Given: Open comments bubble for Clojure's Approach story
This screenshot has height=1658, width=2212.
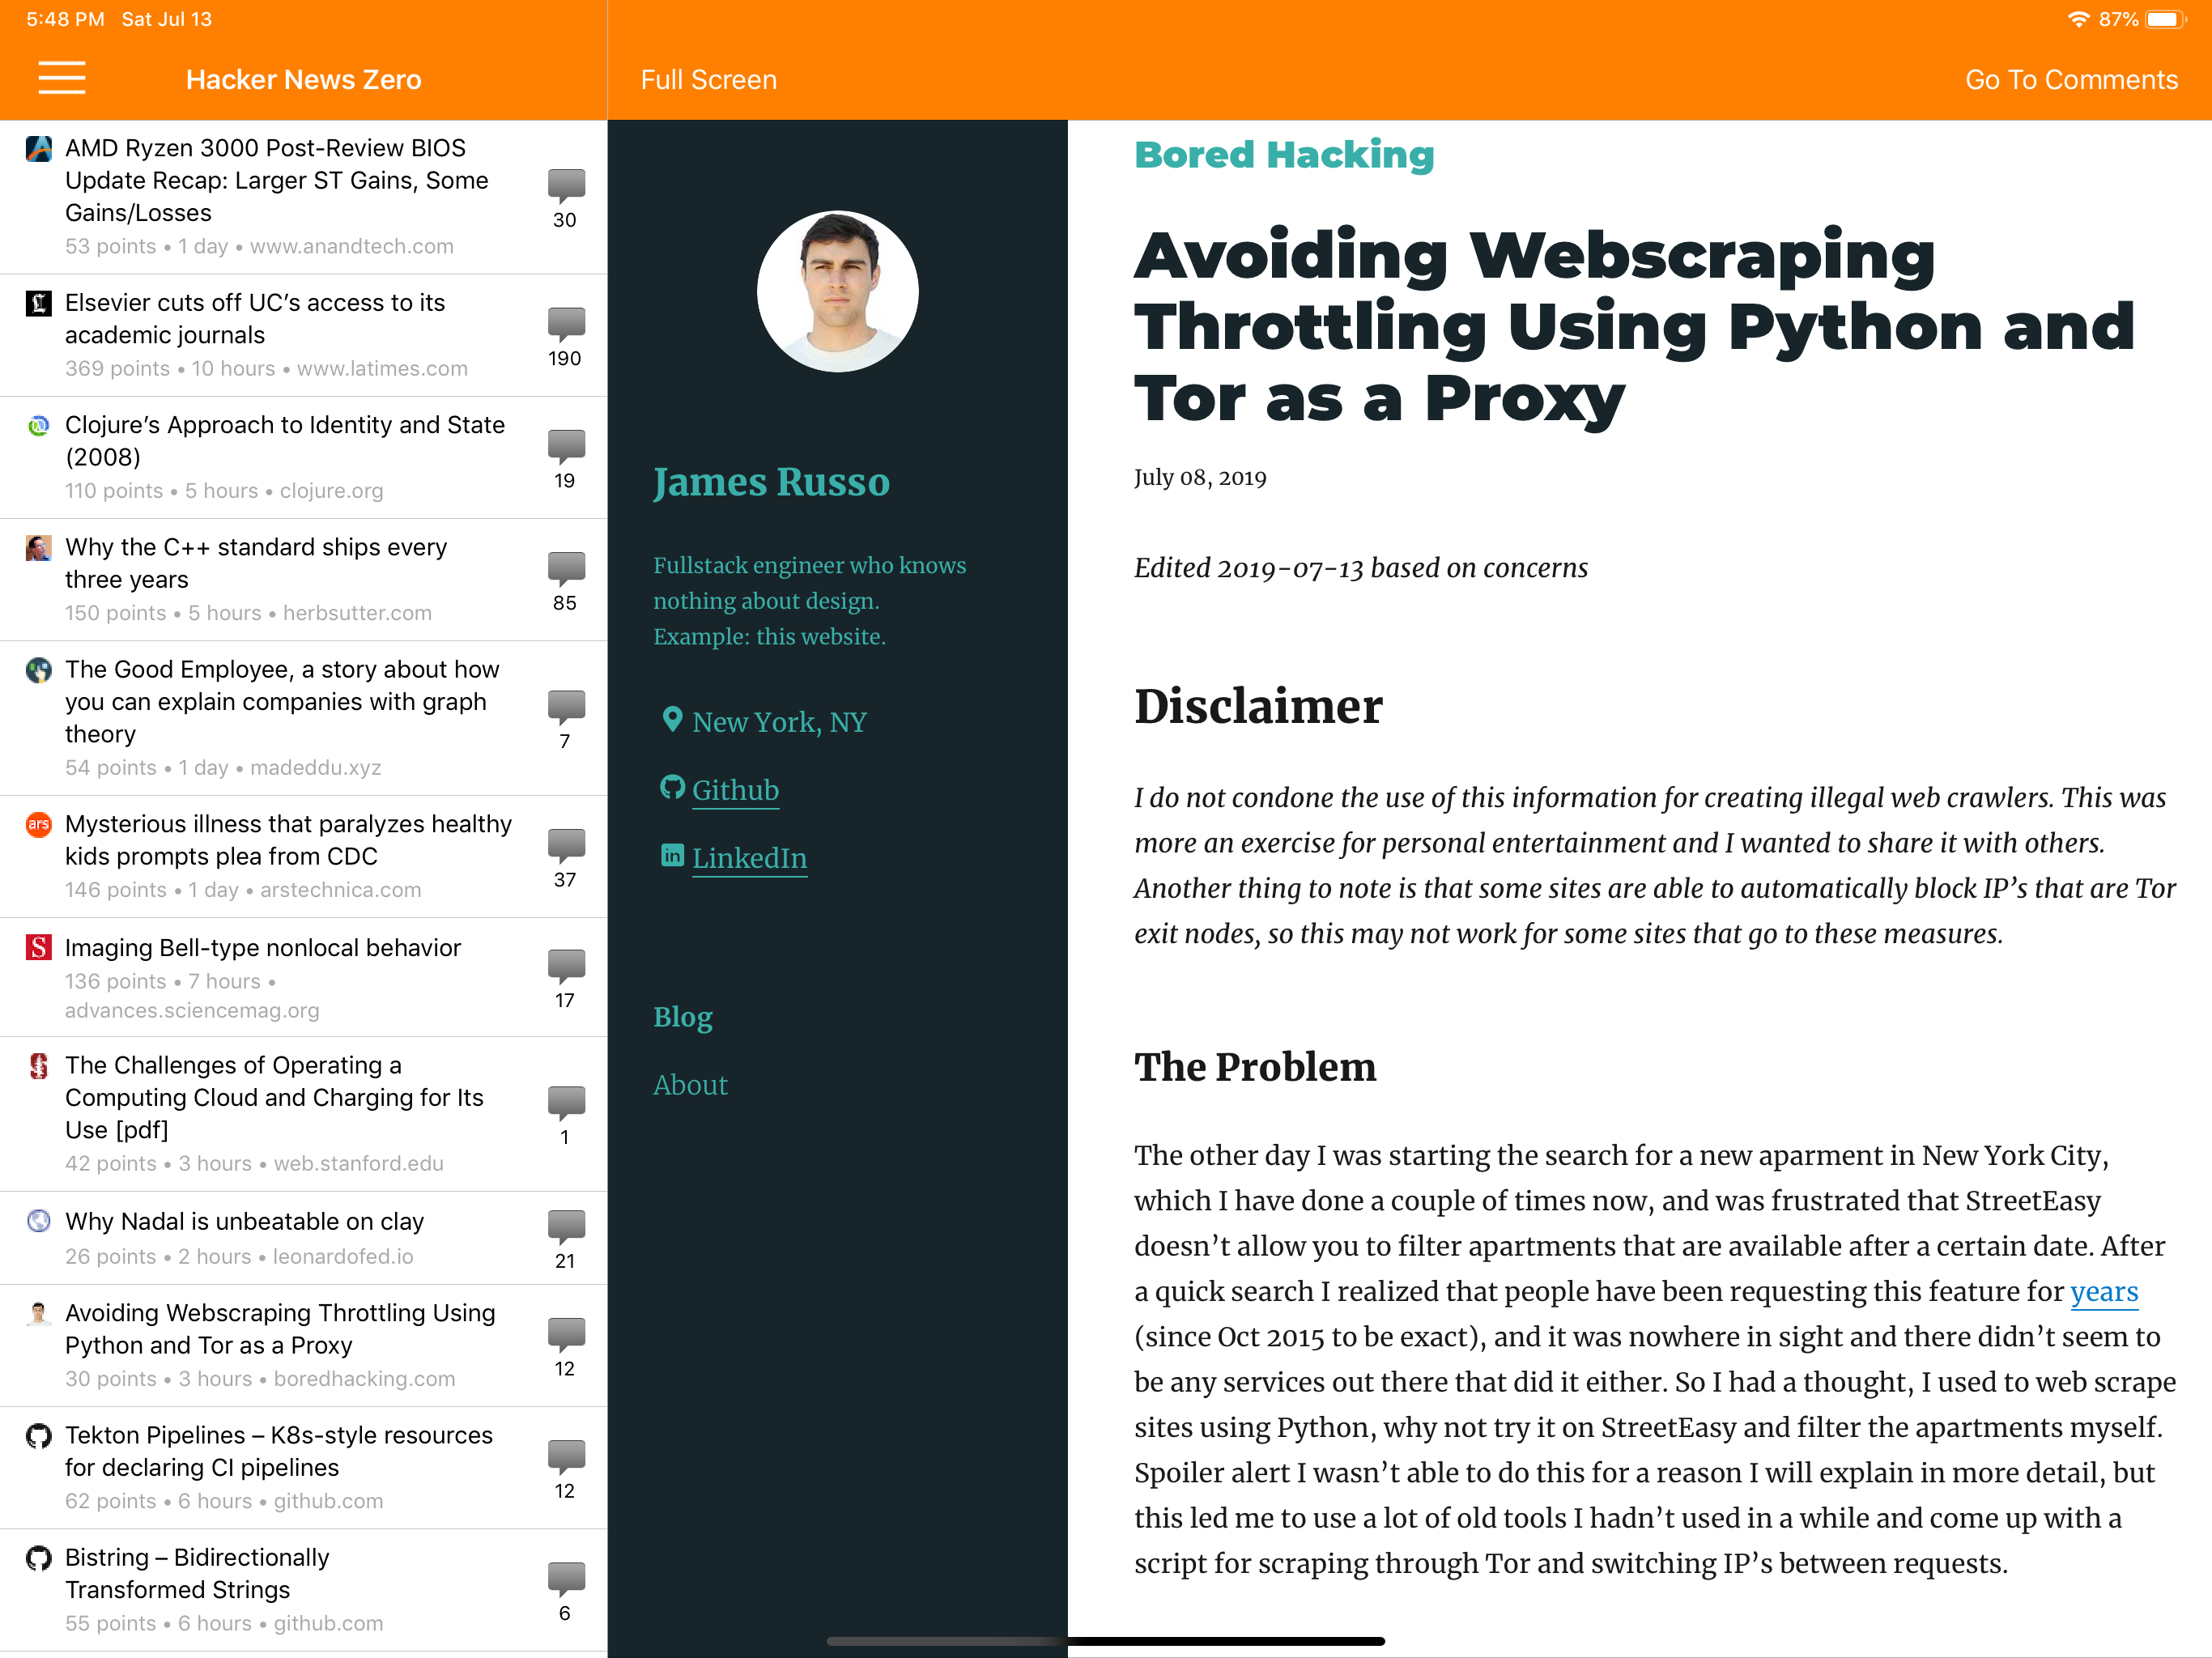Looking at the screenshot, I should [566, 459].
